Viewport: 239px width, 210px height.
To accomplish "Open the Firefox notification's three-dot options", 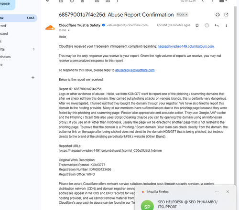I will (217, 192).
